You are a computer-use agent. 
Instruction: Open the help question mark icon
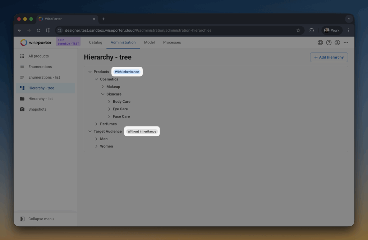point(329,42)
